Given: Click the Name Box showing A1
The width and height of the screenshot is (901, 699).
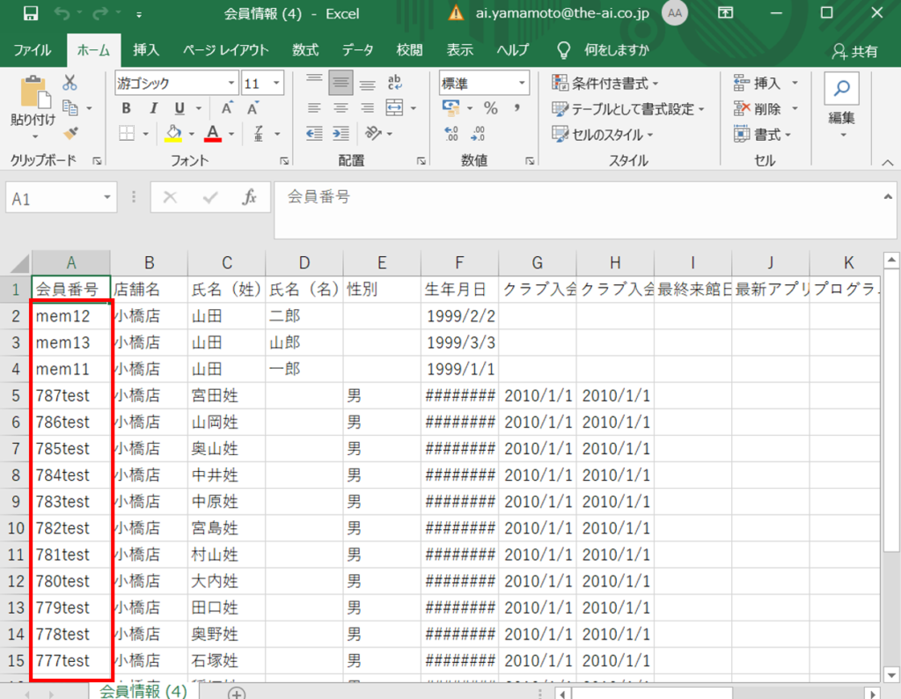Looking at the screenshot, I should (x=61, y=198).
